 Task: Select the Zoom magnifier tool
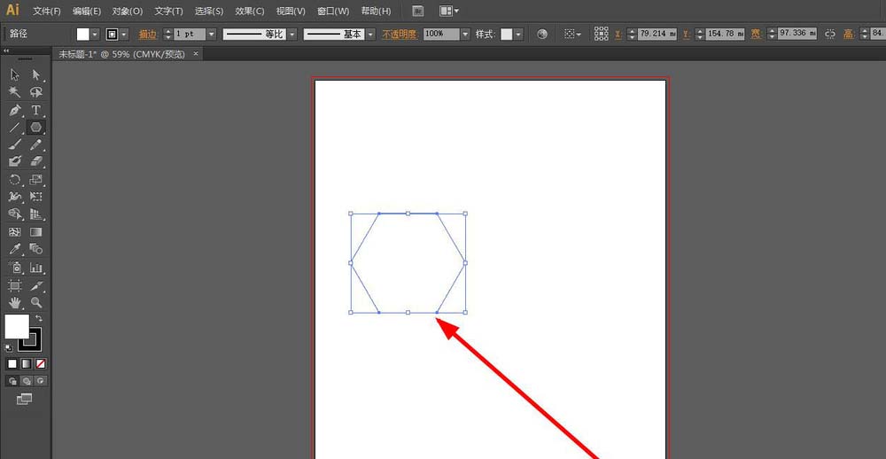[x=36, y=303]
